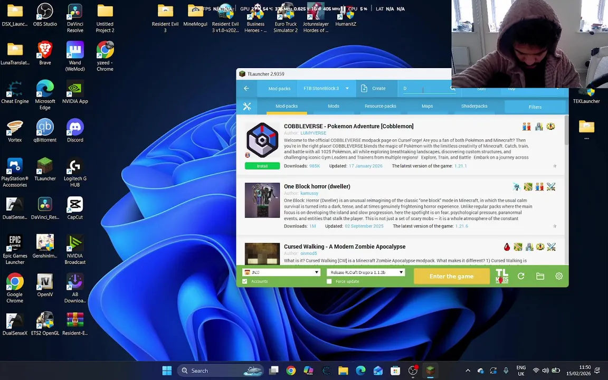Launch NVIDIA App desktop shortcut

(75, 92)
